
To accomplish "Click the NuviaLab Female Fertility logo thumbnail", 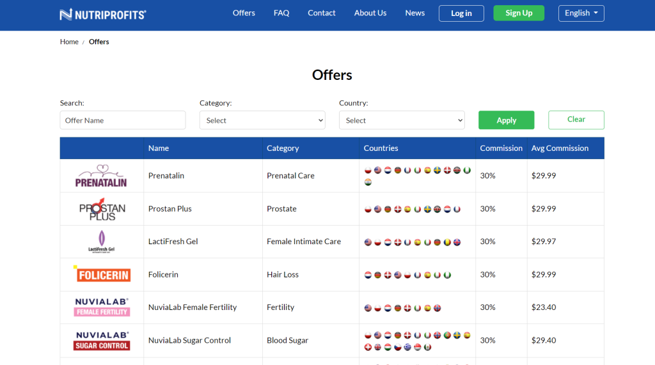I will click(x=102, y=307).
